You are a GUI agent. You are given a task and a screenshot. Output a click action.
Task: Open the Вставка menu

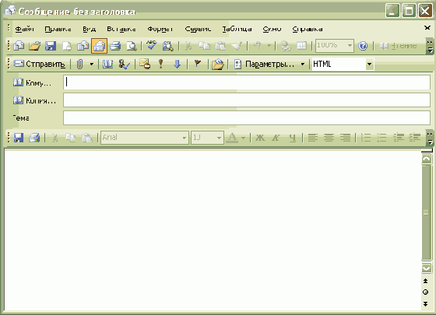click(x=121, y=29)
